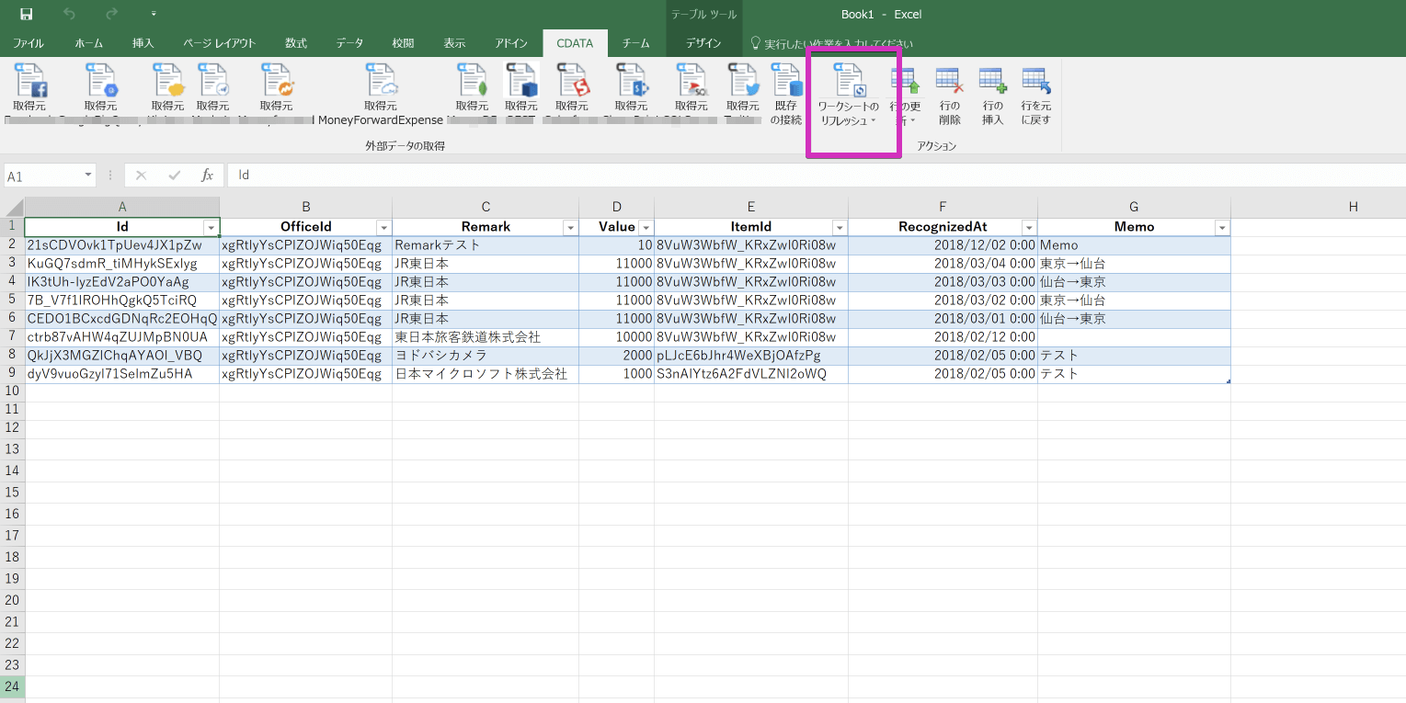The image size is (1406, 703).
Task: Open the ホーム ribbon tab
Action: coord(88,43)
